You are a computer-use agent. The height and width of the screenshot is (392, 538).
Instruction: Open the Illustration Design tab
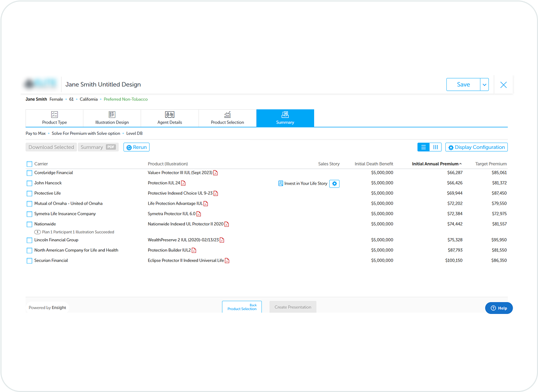tap(112, 118)
